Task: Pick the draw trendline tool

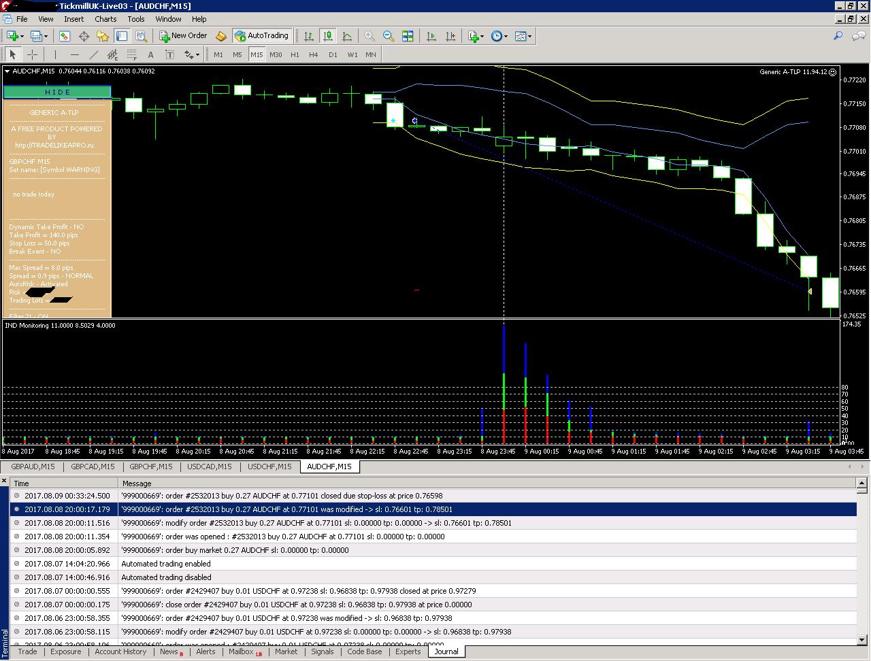Action: 93,55
